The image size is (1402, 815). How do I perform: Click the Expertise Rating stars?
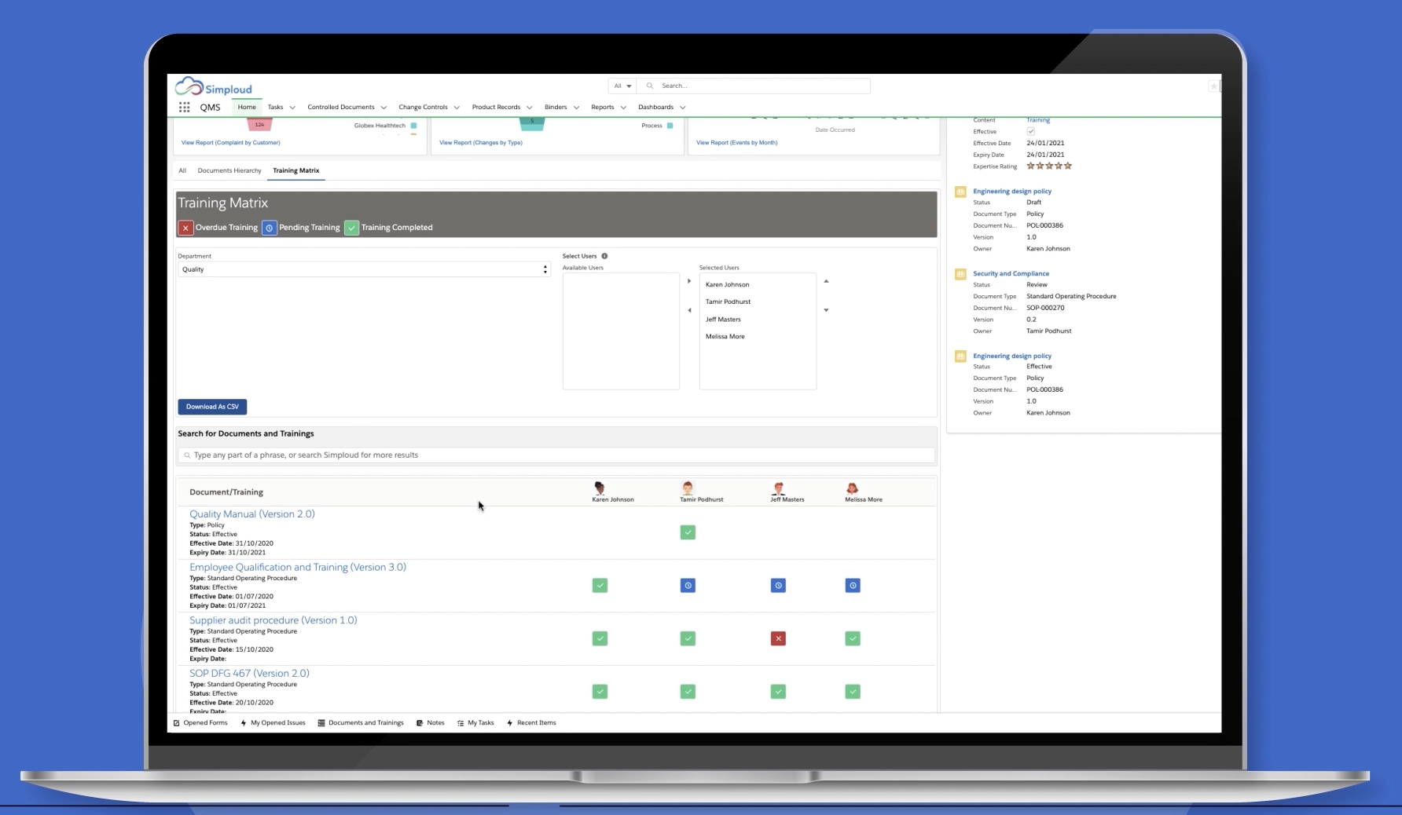pyautogui.click(x=1049, y=166)
